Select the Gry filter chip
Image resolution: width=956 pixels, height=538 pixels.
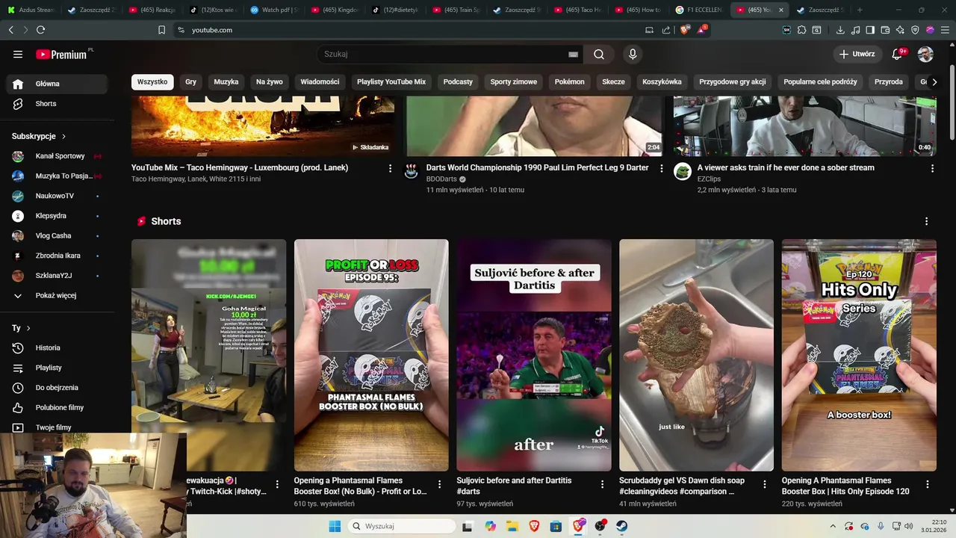point(190,81)
